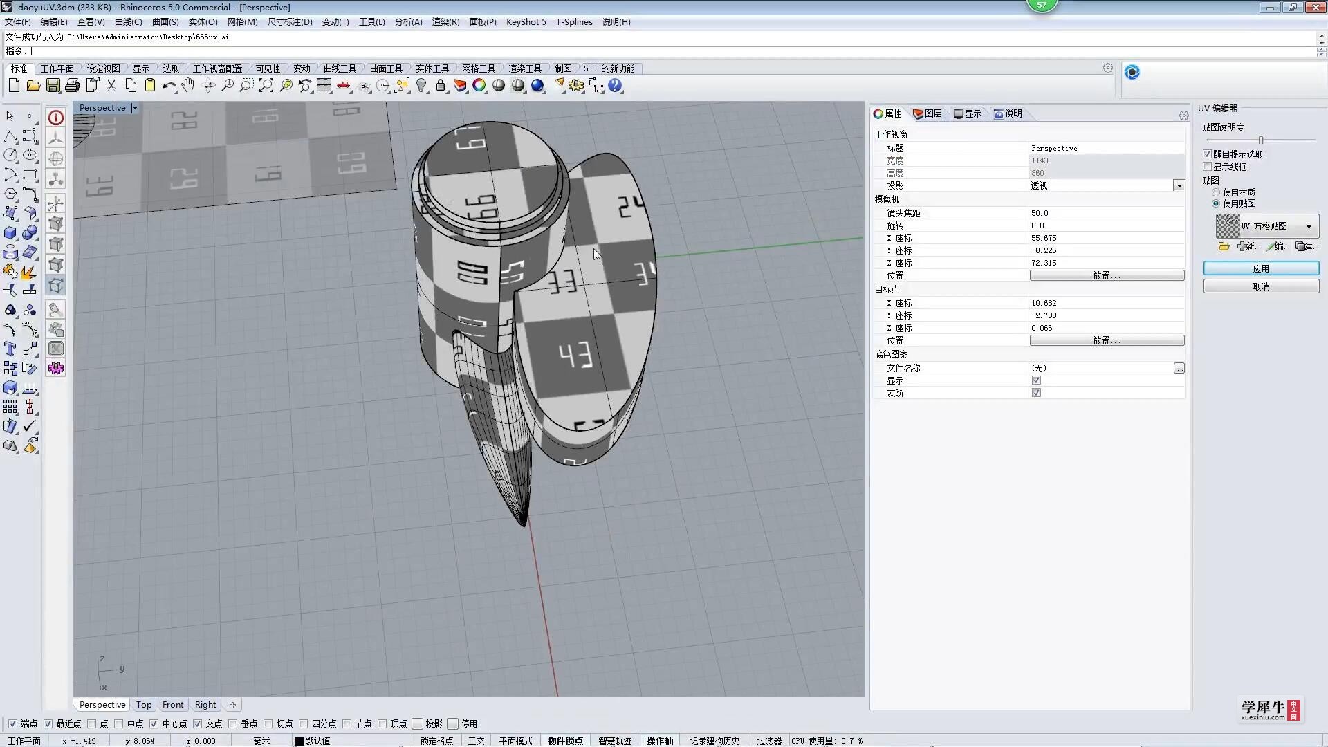Open the KeyShot 5 menu
The height and width of the screenshot is (747, 1328).
point(526,21)
